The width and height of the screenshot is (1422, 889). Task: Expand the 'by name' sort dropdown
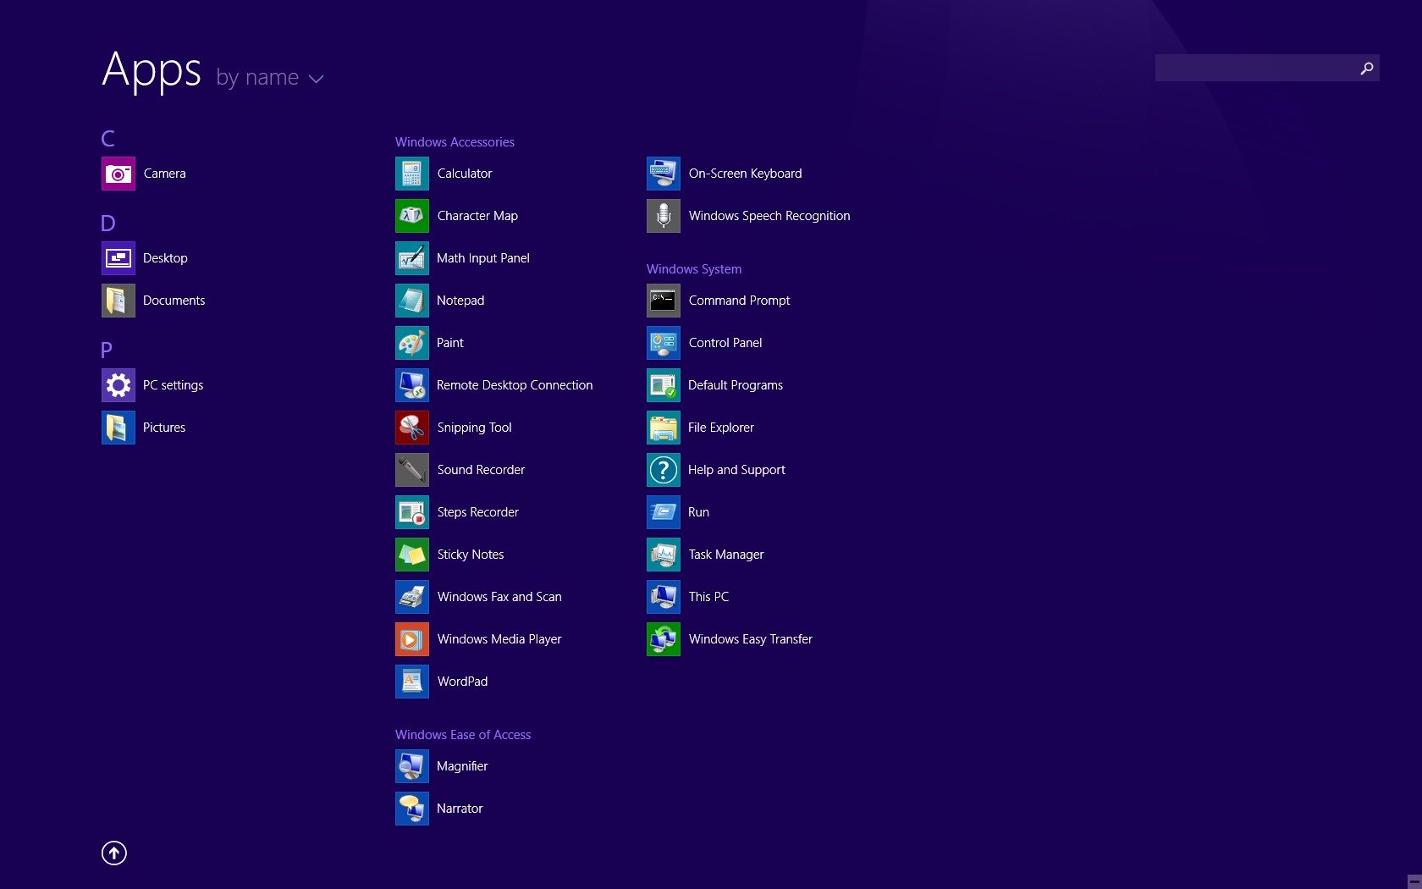270,78
